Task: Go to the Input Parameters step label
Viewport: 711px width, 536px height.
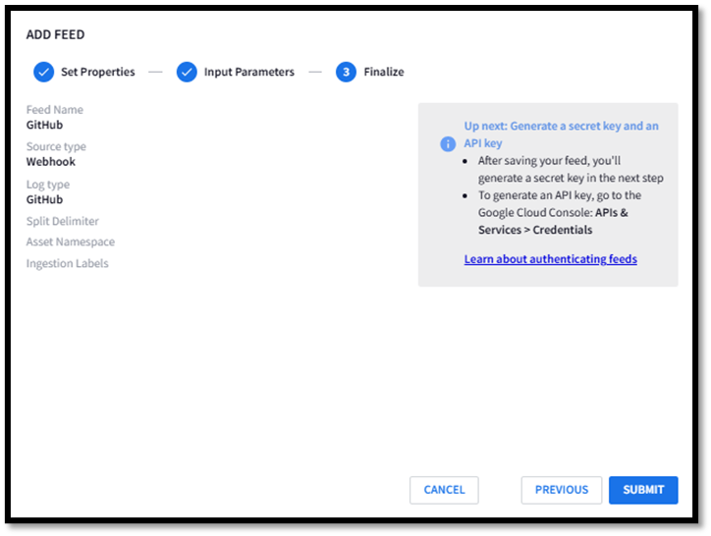Action: (248, 72)
